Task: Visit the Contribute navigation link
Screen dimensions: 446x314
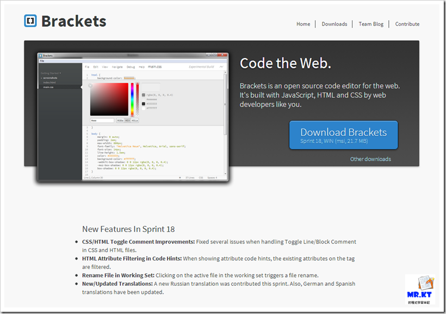Action: click(407, 24)
